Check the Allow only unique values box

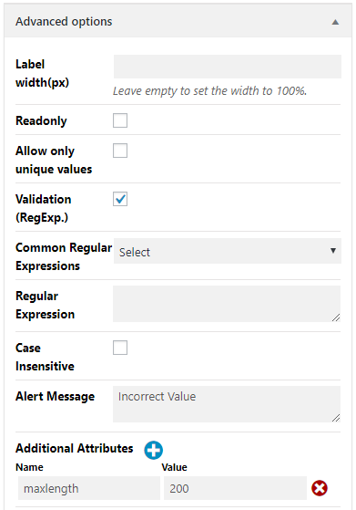point(120,151)
